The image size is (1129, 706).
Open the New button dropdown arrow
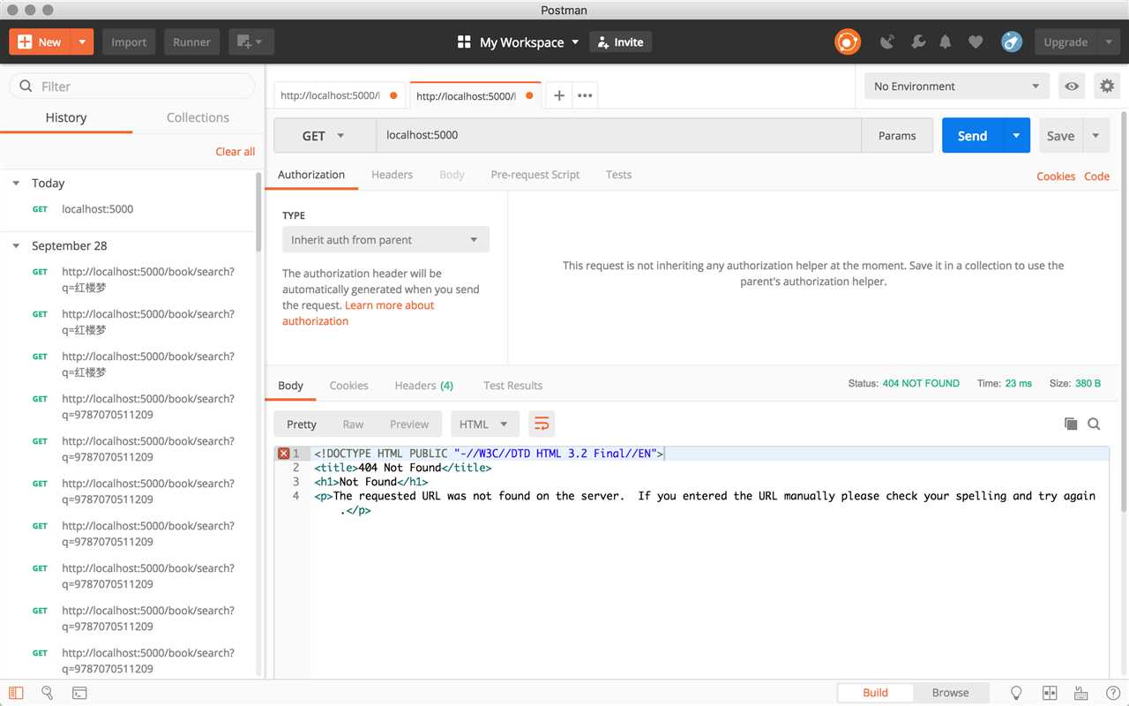click(82, 41)
